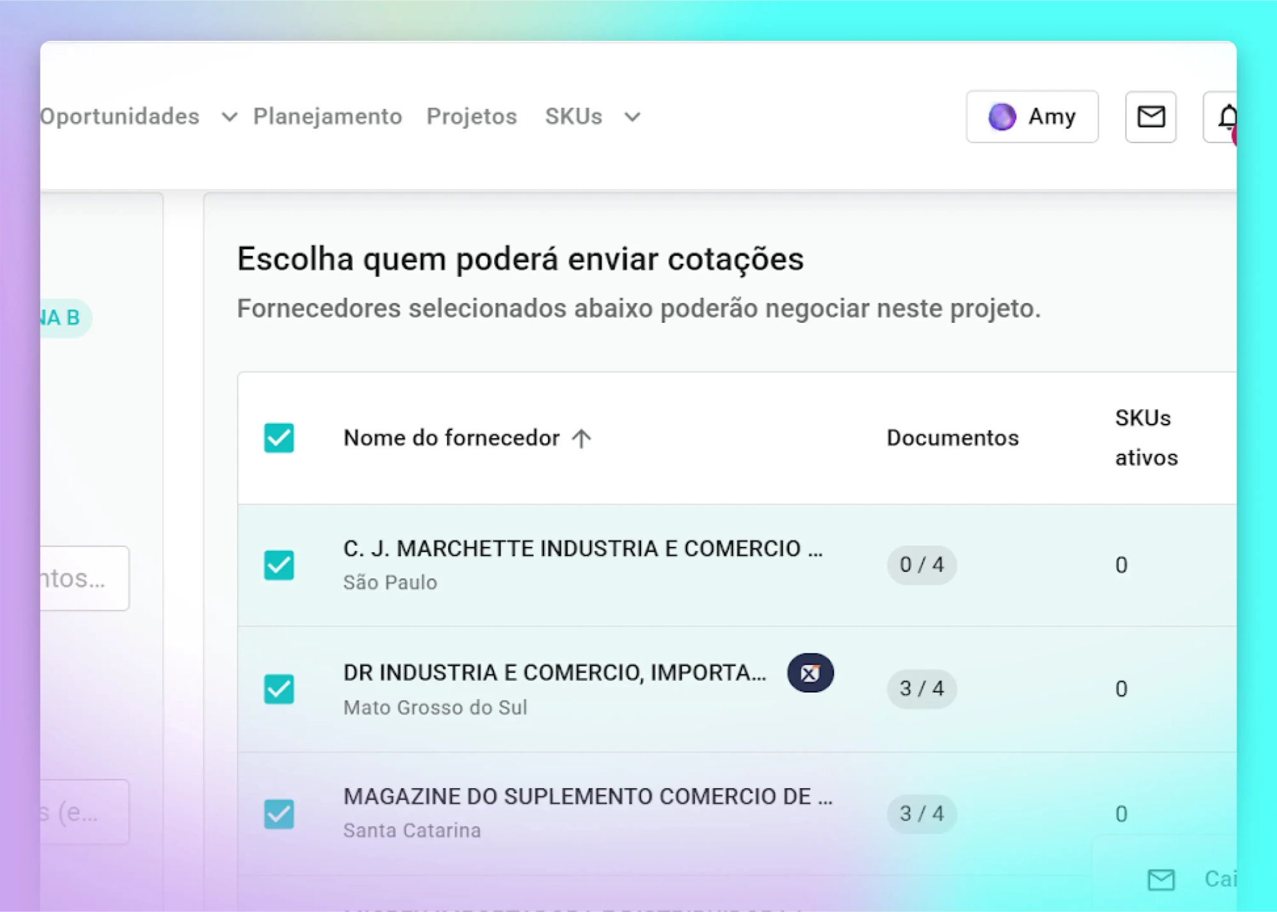
Task: Click the 0 / 4 documents badge
Action: [921, 565]
